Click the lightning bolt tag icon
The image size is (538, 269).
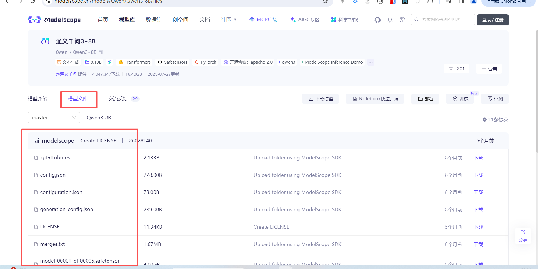pos(110,62)
